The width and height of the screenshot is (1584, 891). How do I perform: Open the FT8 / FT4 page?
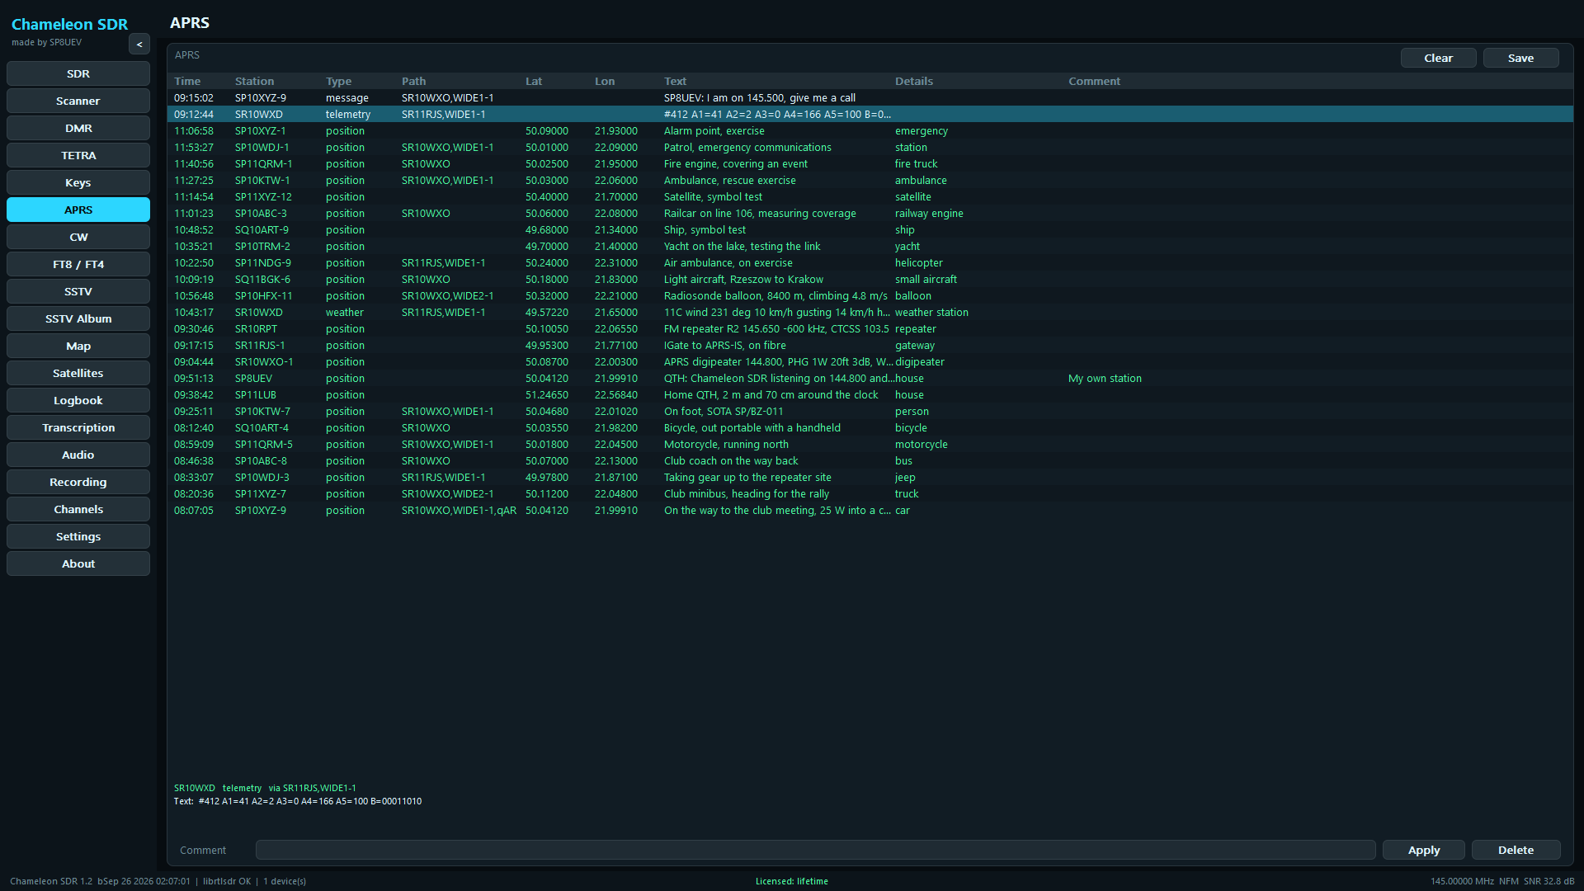tap(78, 264)
